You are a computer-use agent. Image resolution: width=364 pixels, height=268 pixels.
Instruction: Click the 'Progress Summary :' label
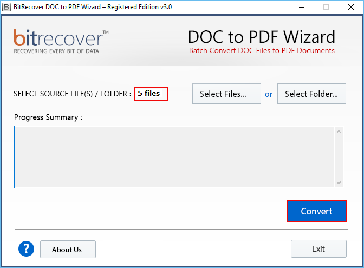[48, 117]
